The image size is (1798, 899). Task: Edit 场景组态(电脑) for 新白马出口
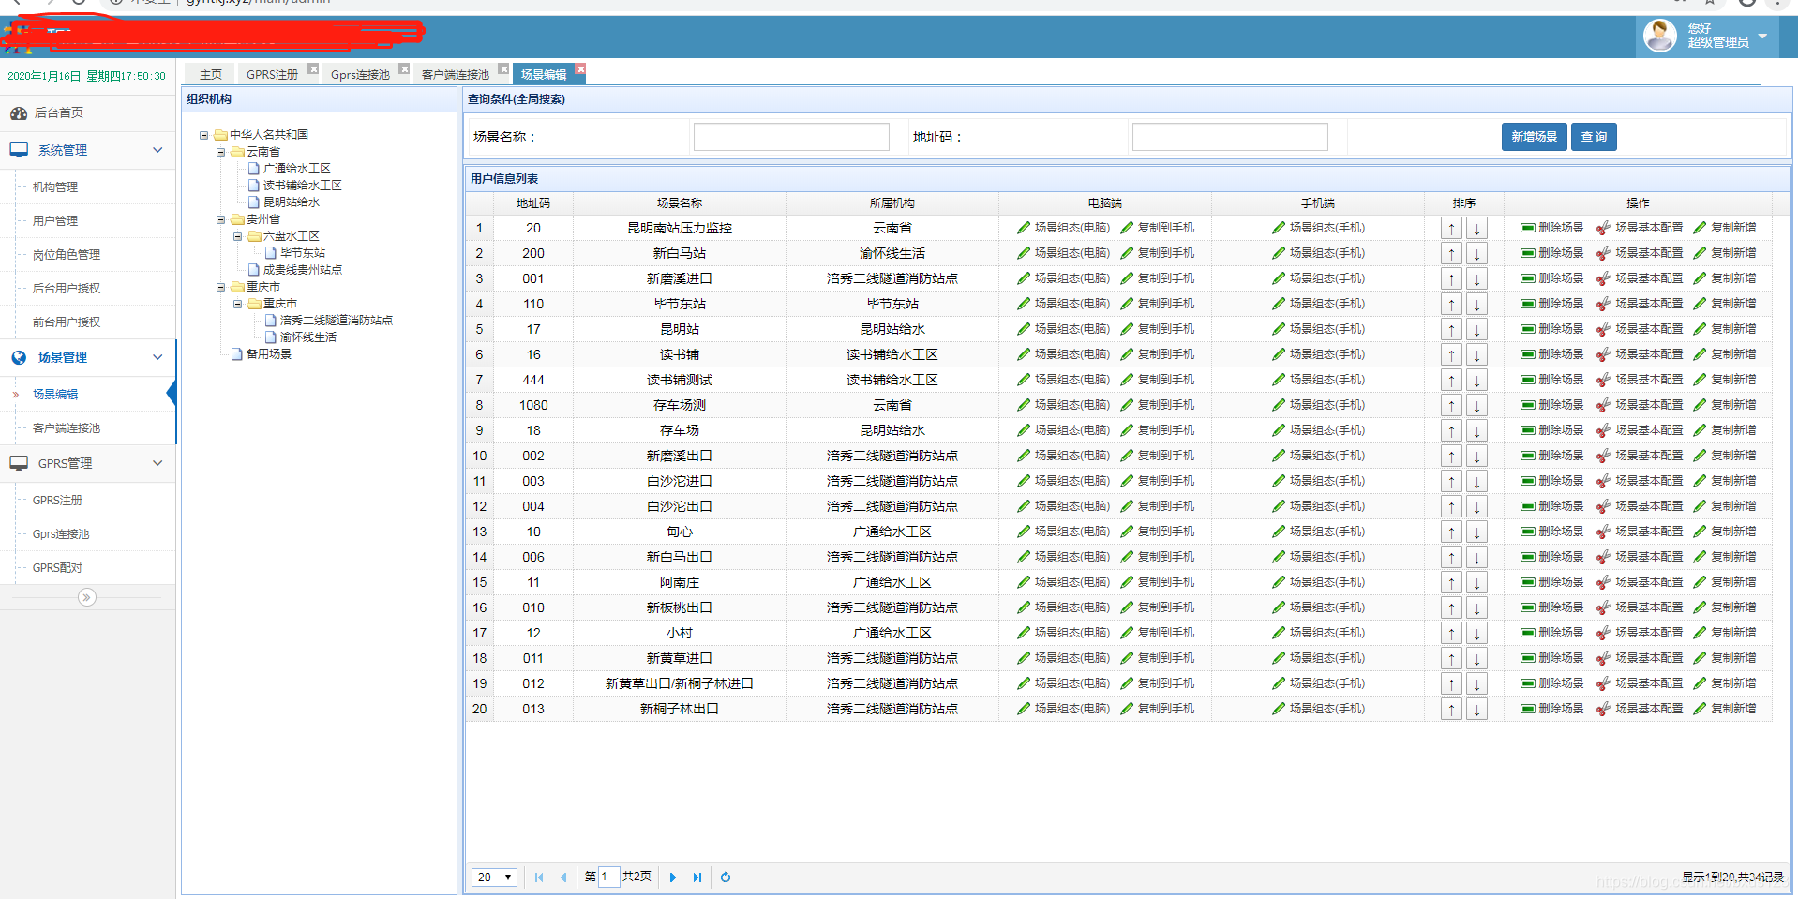point(1063,557)
